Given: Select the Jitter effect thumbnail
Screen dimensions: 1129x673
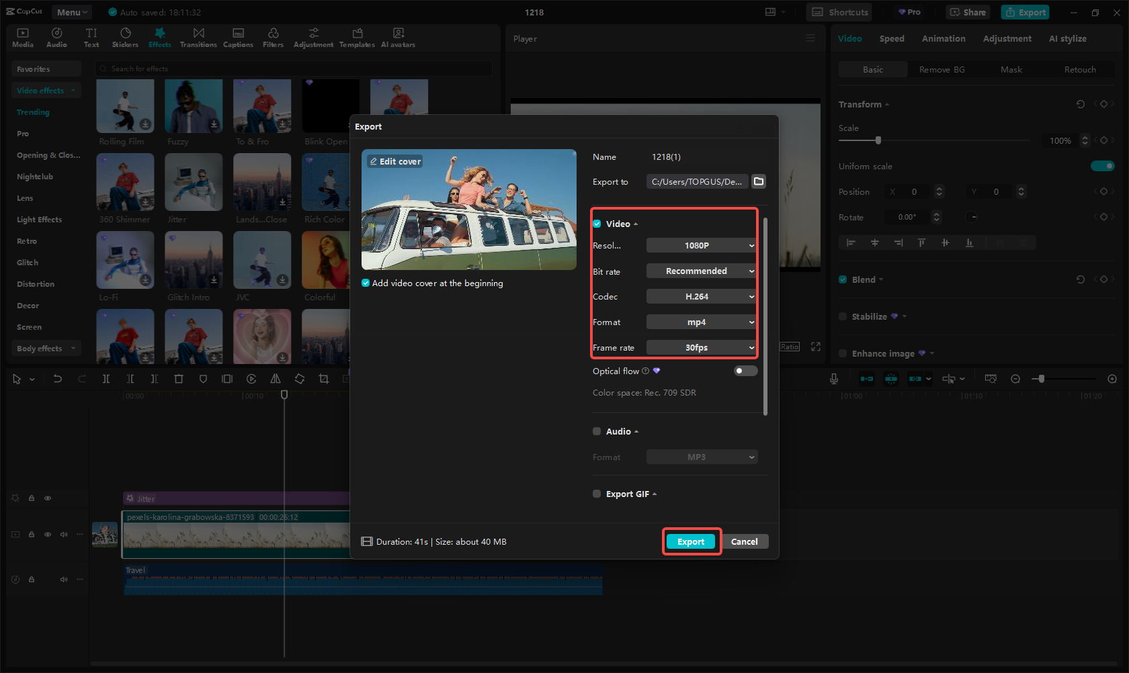Looking at the screenshot, I should [194, 181].
